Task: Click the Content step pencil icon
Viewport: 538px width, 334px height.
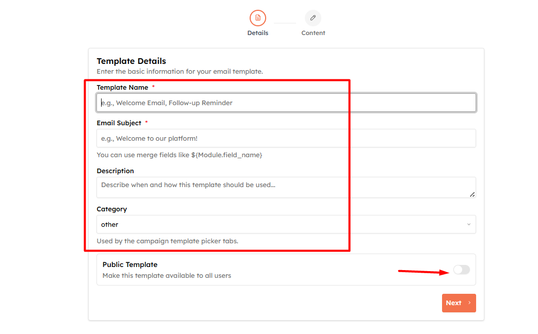Action: (x=313, y=18)
